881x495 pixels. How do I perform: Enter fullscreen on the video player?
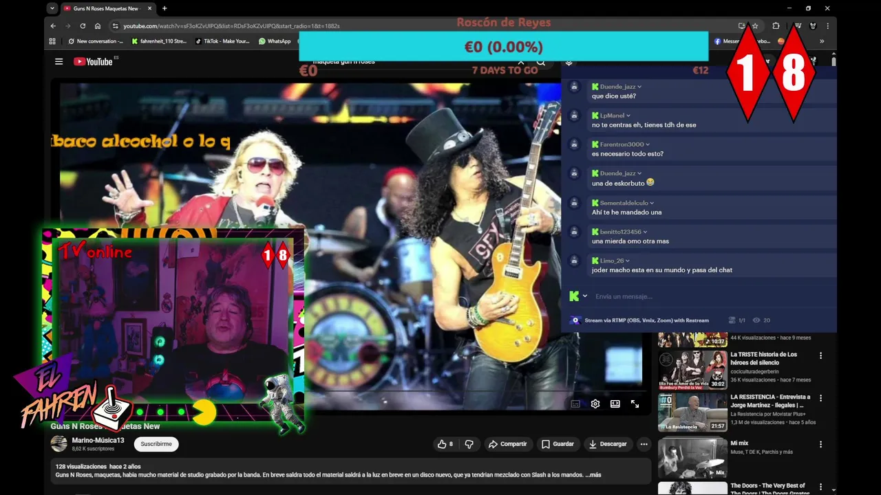coord(635,404)
